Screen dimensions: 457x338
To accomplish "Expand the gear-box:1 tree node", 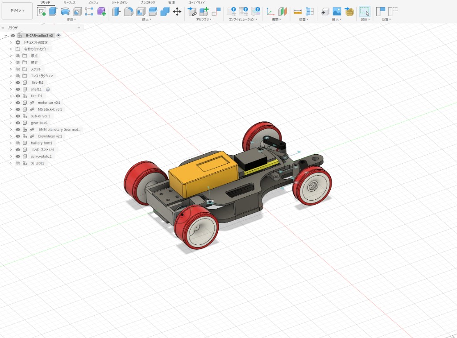I will [x=11, y=123].
